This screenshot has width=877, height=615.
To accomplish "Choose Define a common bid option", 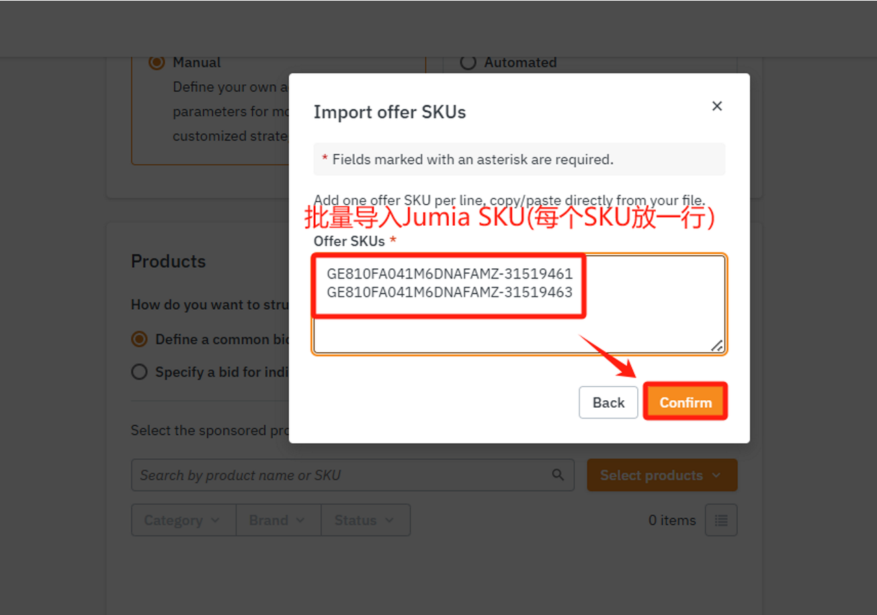I will 139,339.
